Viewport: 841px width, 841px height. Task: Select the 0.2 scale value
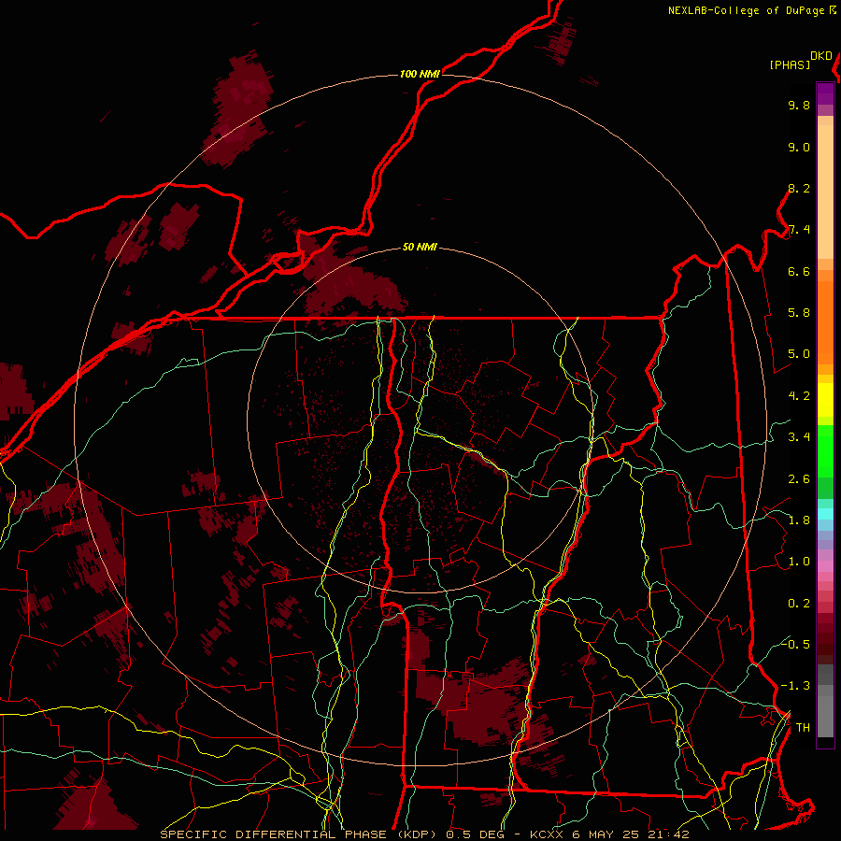point(799,604)
